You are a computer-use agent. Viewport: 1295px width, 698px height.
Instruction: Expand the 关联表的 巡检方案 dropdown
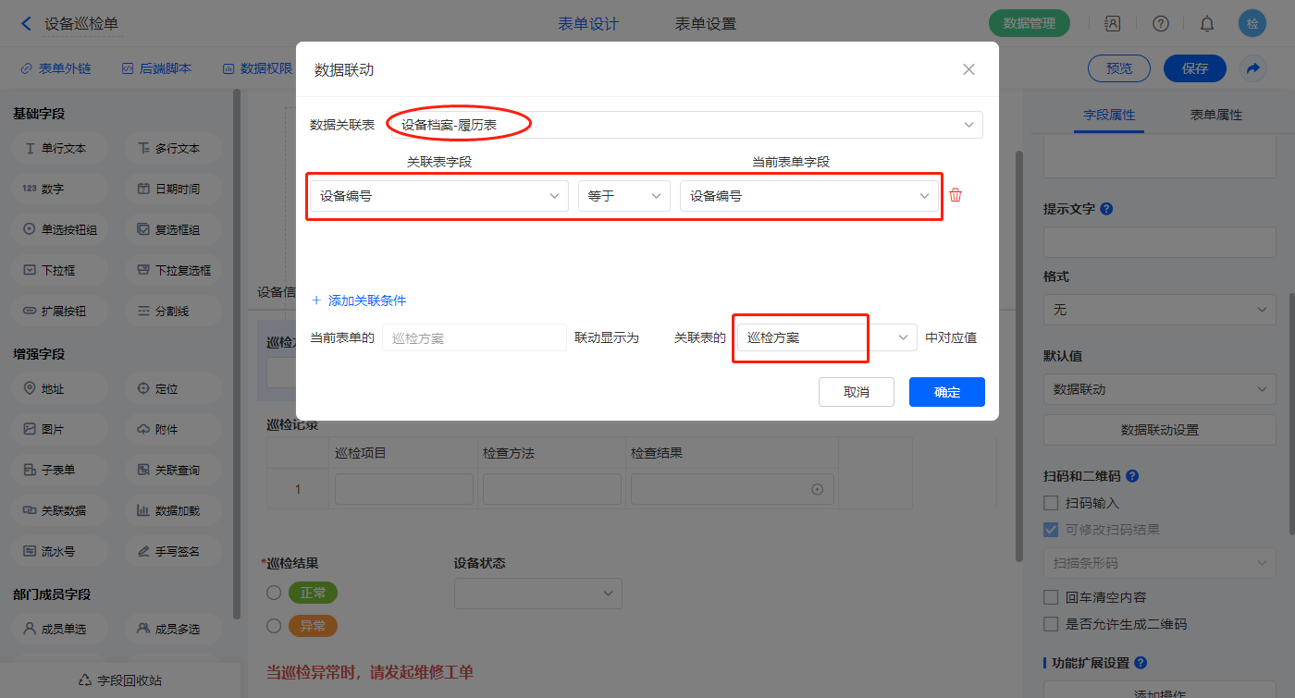pos(825,338)
